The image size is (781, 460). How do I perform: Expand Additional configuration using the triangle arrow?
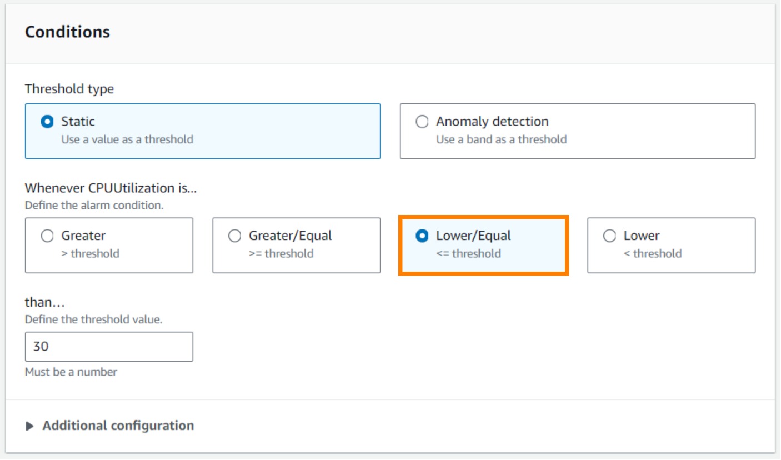(x=29, y=426)
